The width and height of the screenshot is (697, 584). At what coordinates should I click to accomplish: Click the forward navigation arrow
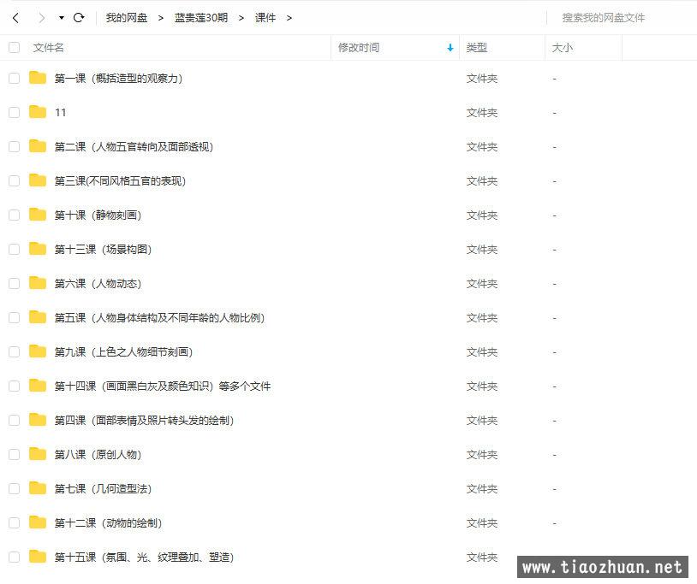[40, 17]
